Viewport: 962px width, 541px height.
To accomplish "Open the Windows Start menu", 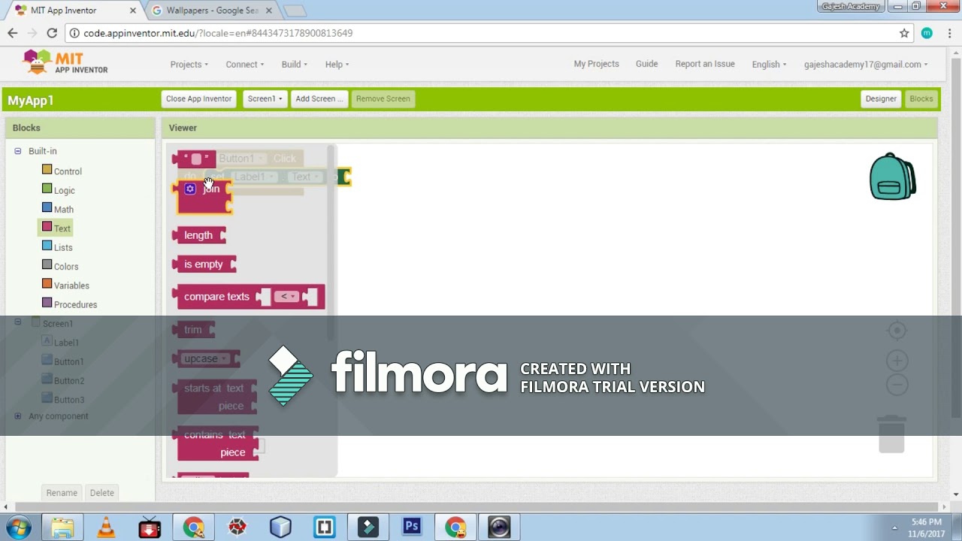I will [18, 527].
